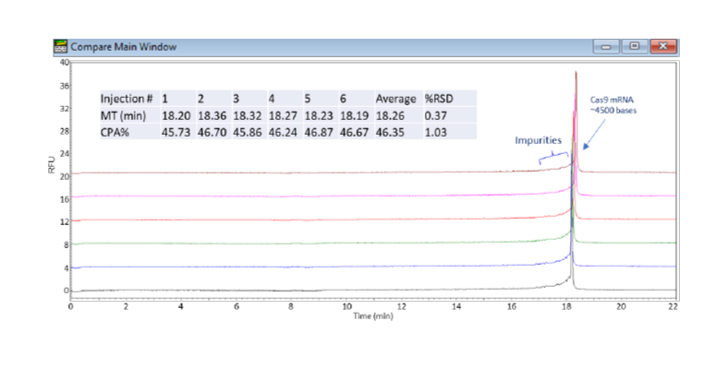Maximize the Compare Main Window
This screenshot has height=369, width=727.
point(634,47)
